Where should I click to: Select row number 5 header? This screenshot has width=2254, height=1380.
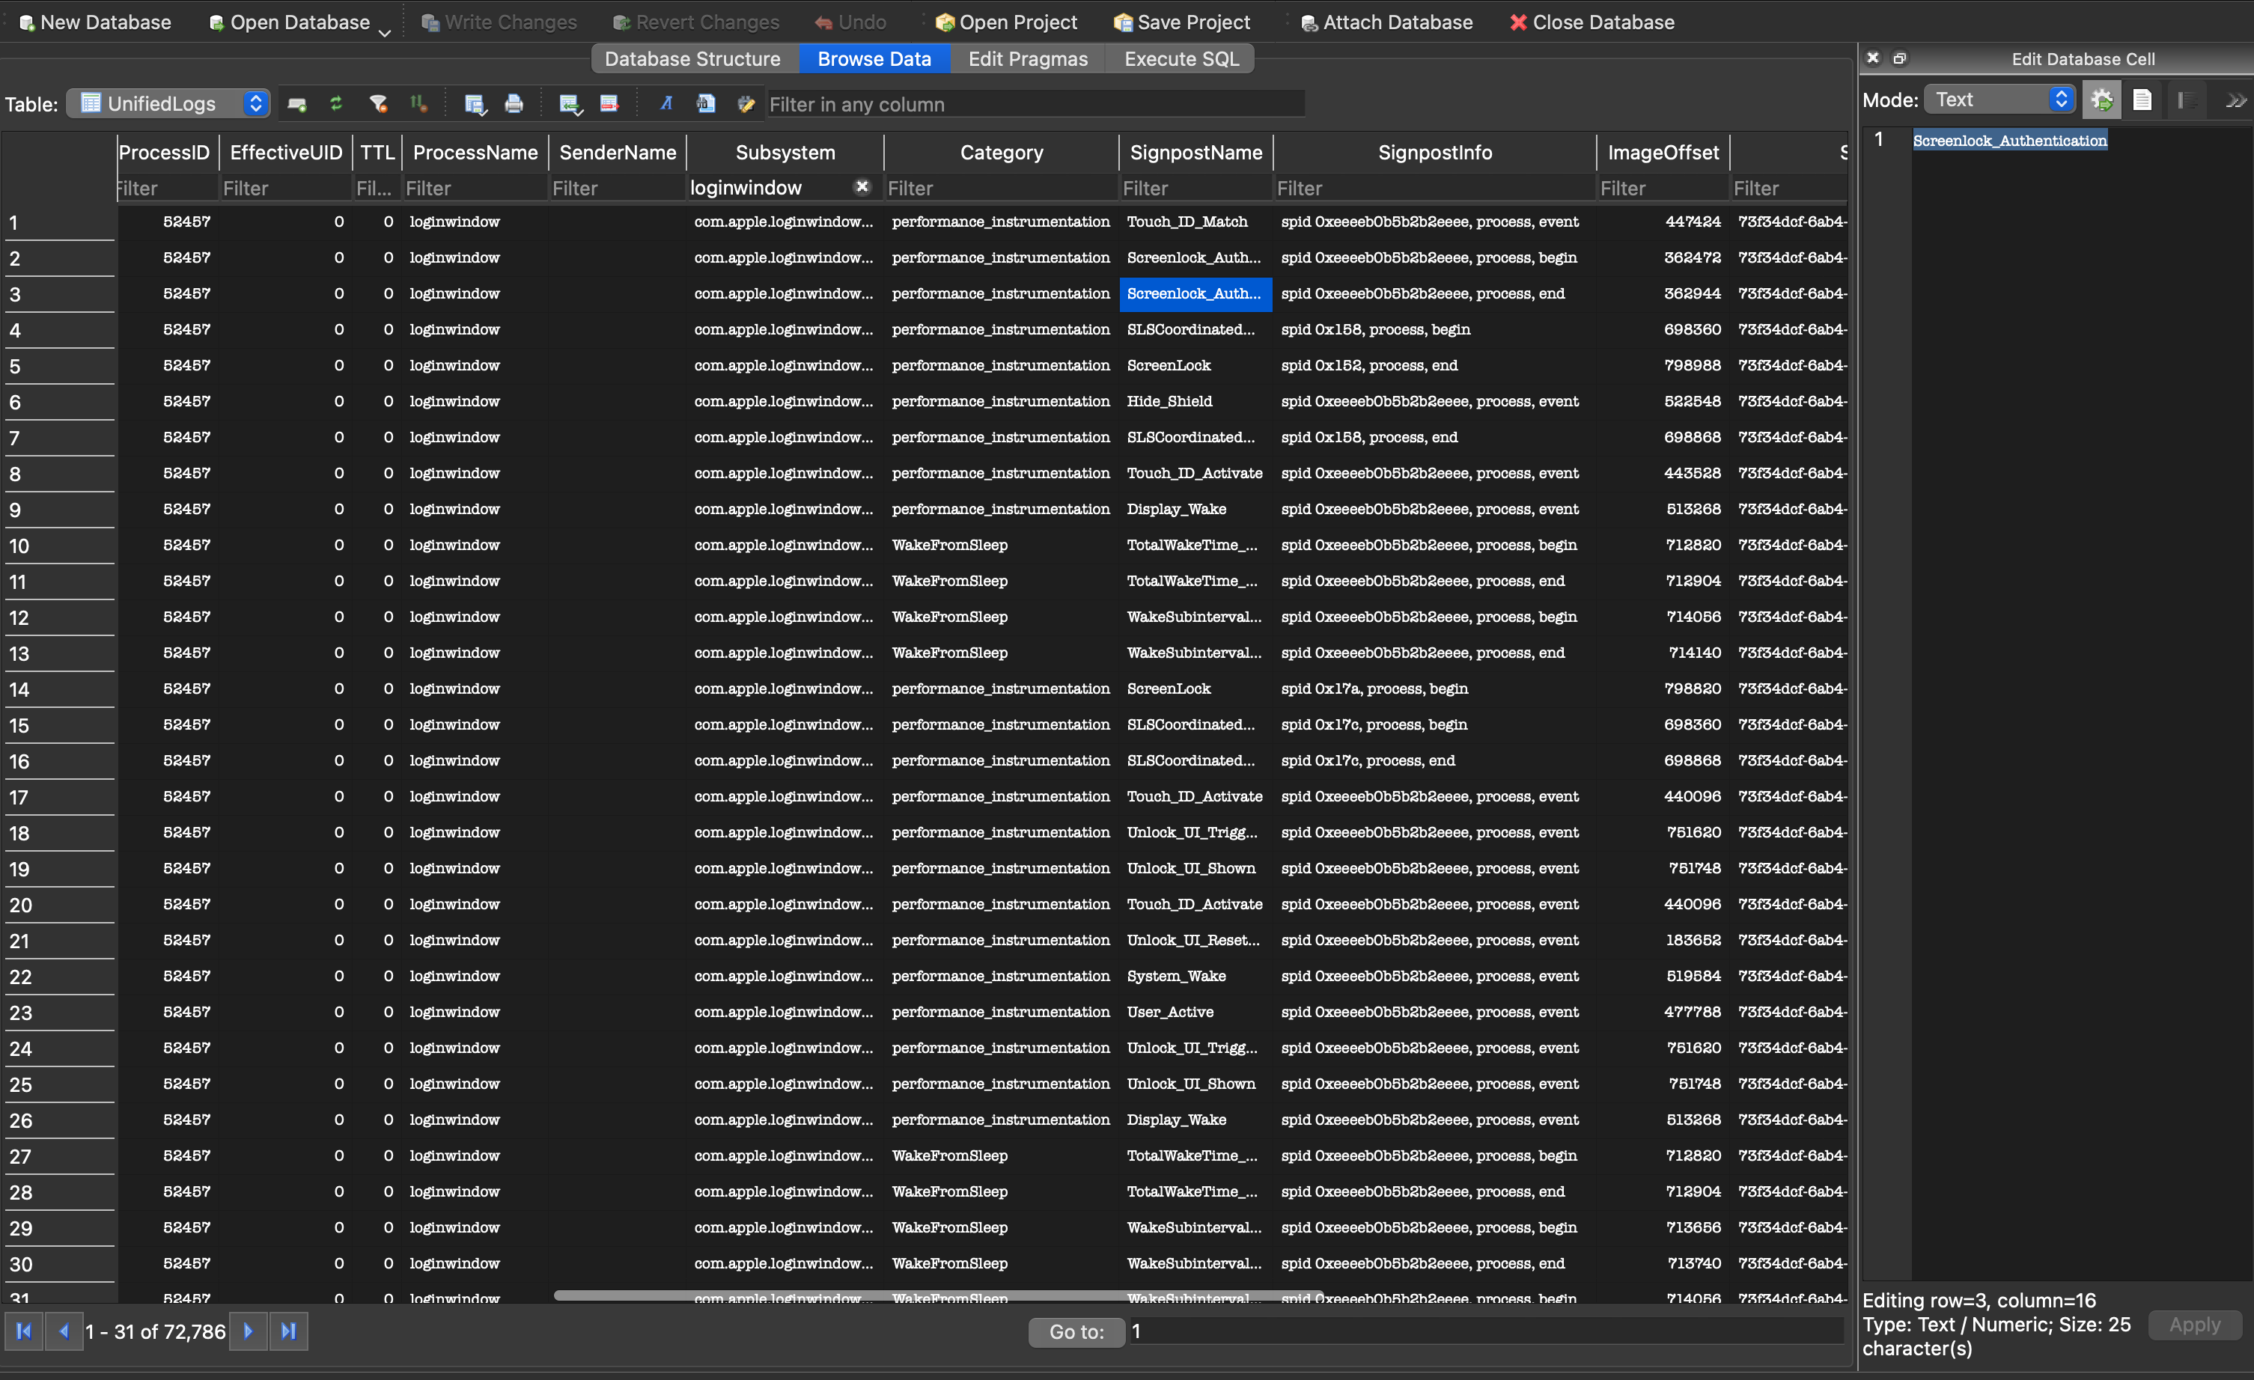coord(58,366)
